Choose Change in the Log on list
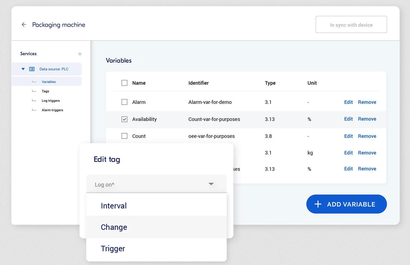The height and width of the screenshot is (265, 410). pos(114,227)
